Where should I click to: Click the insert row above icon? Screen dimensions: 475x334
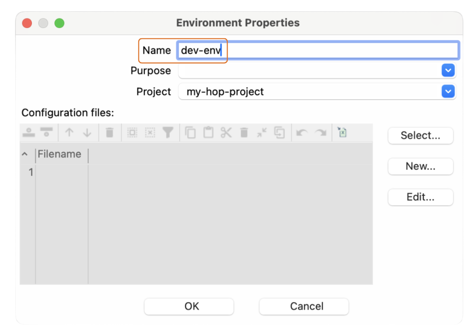[29, 133]
